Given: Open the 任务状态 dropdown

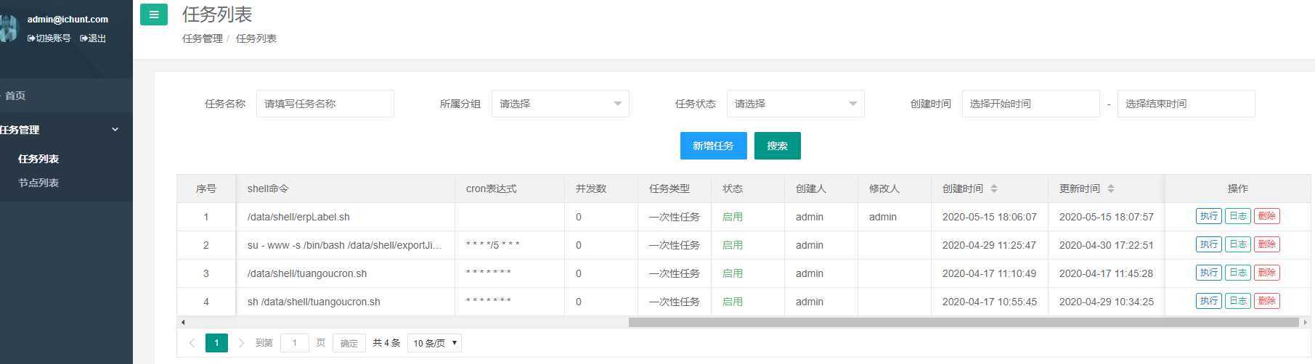Looking at the screenshot, I should 796,104.
